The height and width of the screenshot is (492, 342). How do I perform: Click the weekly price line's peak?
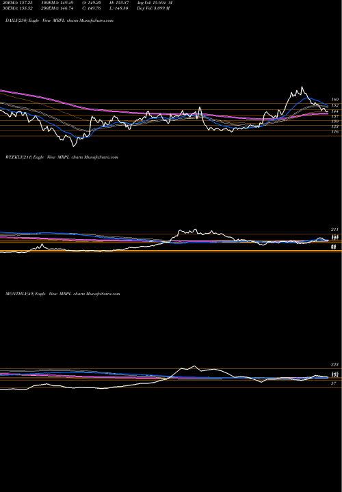(196, 230)
